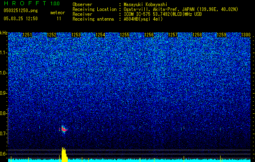
Task: Click the bright red meteor echo in spectrogram
Action: [x=64, y=130]
